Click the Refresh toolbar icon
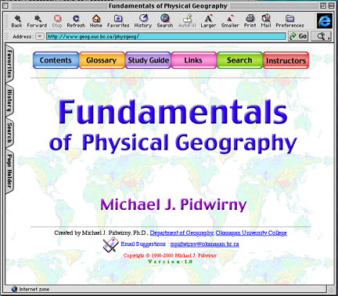 point(76,21)
